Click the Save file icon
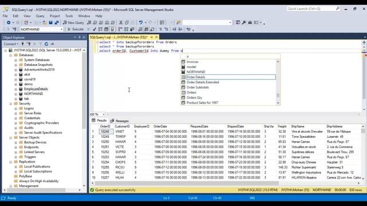Screen dimensions: 367x206 click(50, 23)
